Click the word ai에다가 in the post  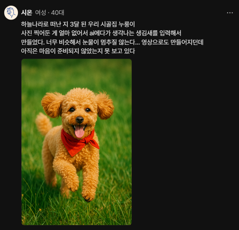point(100,33)
